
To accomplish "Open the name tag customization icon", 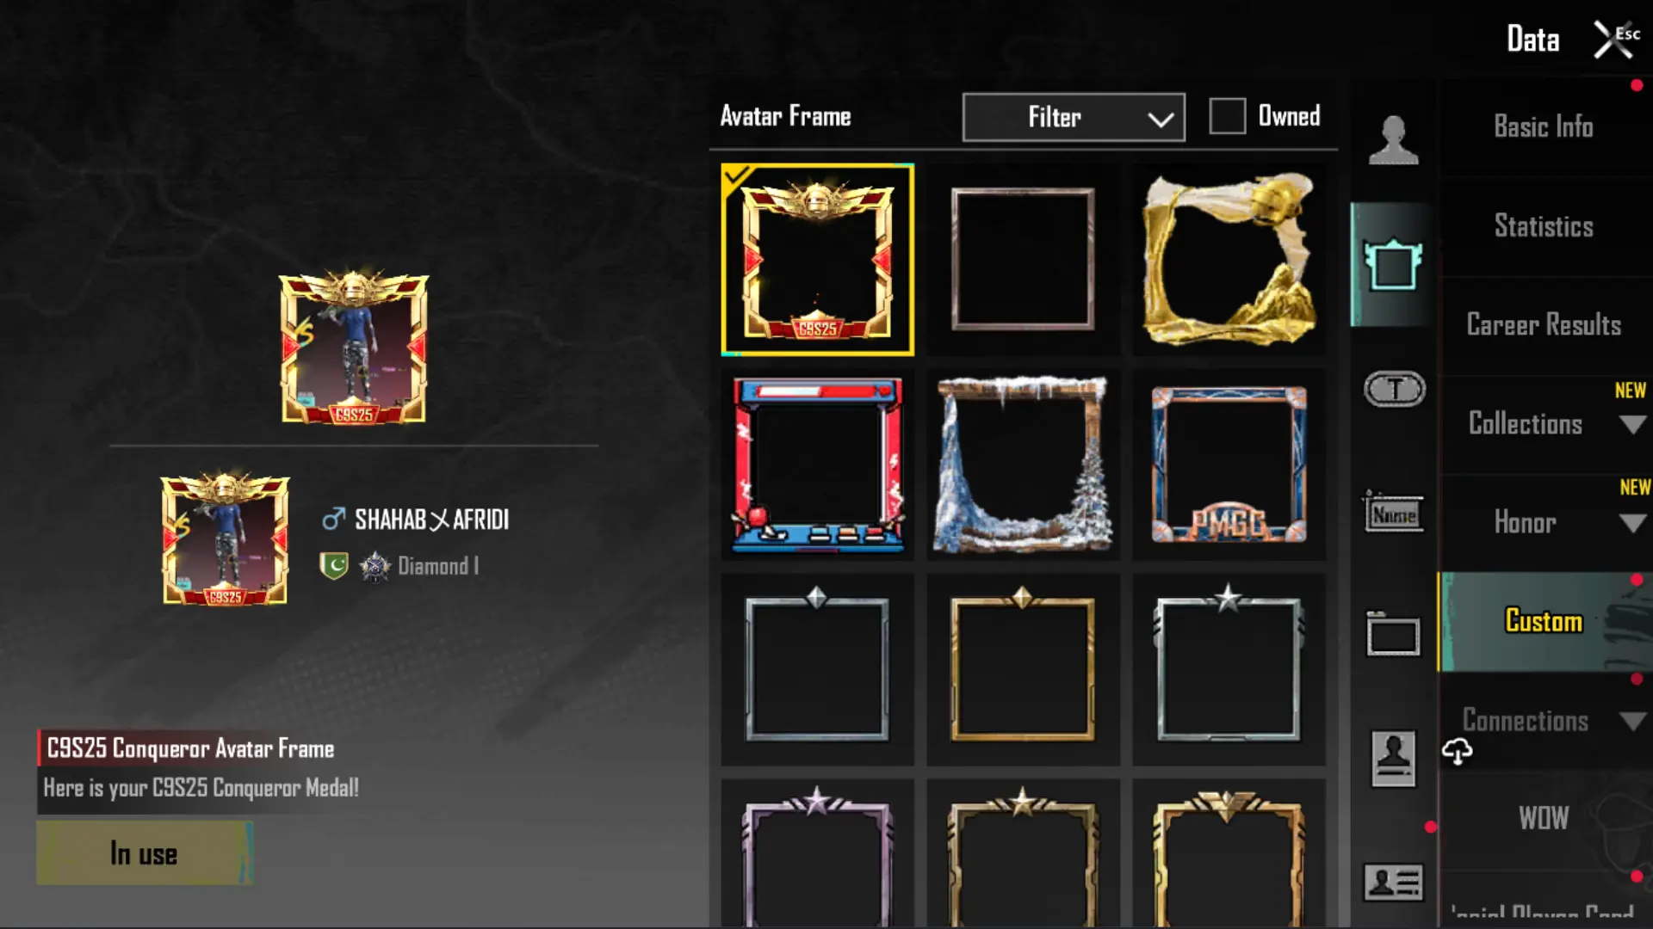I will coord(1393,513).
